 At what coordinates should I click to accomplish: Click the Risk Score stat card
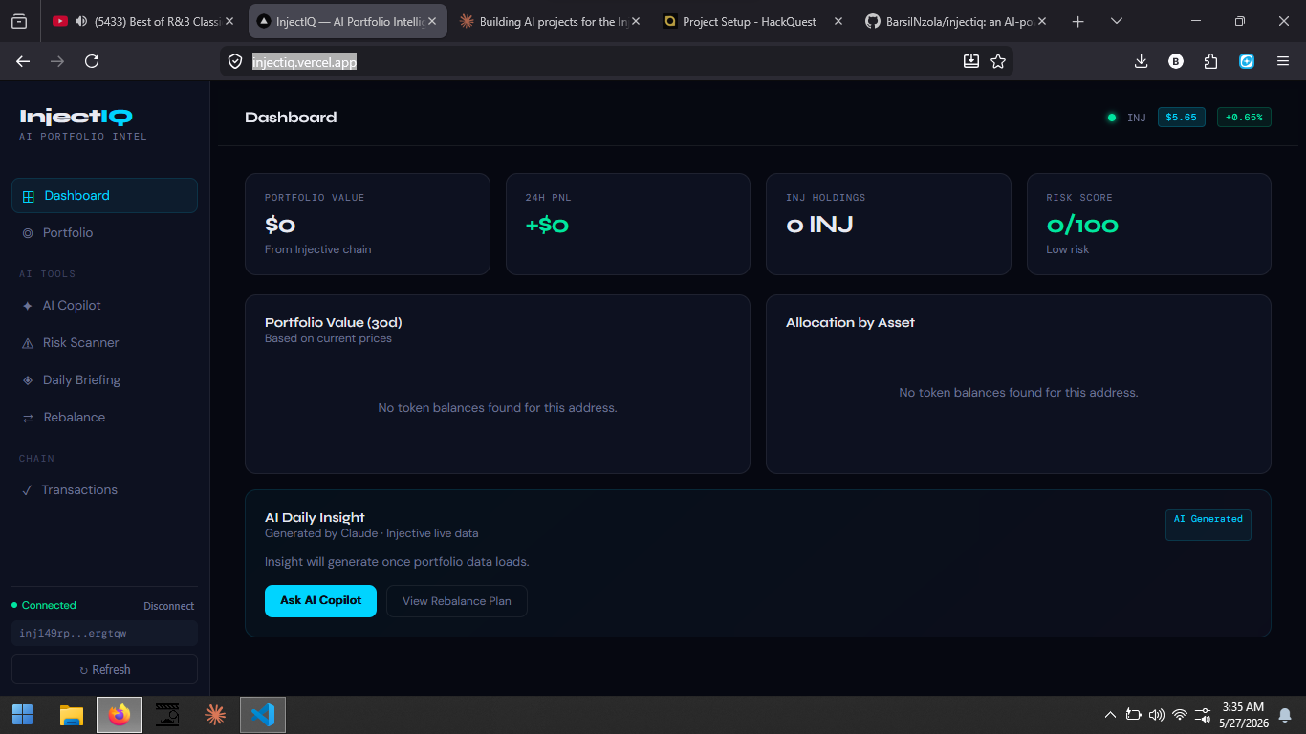tap(1149, 224)
